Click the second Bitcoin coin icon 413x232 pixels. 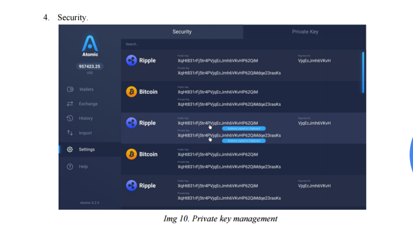pyautogui.click(x=131, y=154)
